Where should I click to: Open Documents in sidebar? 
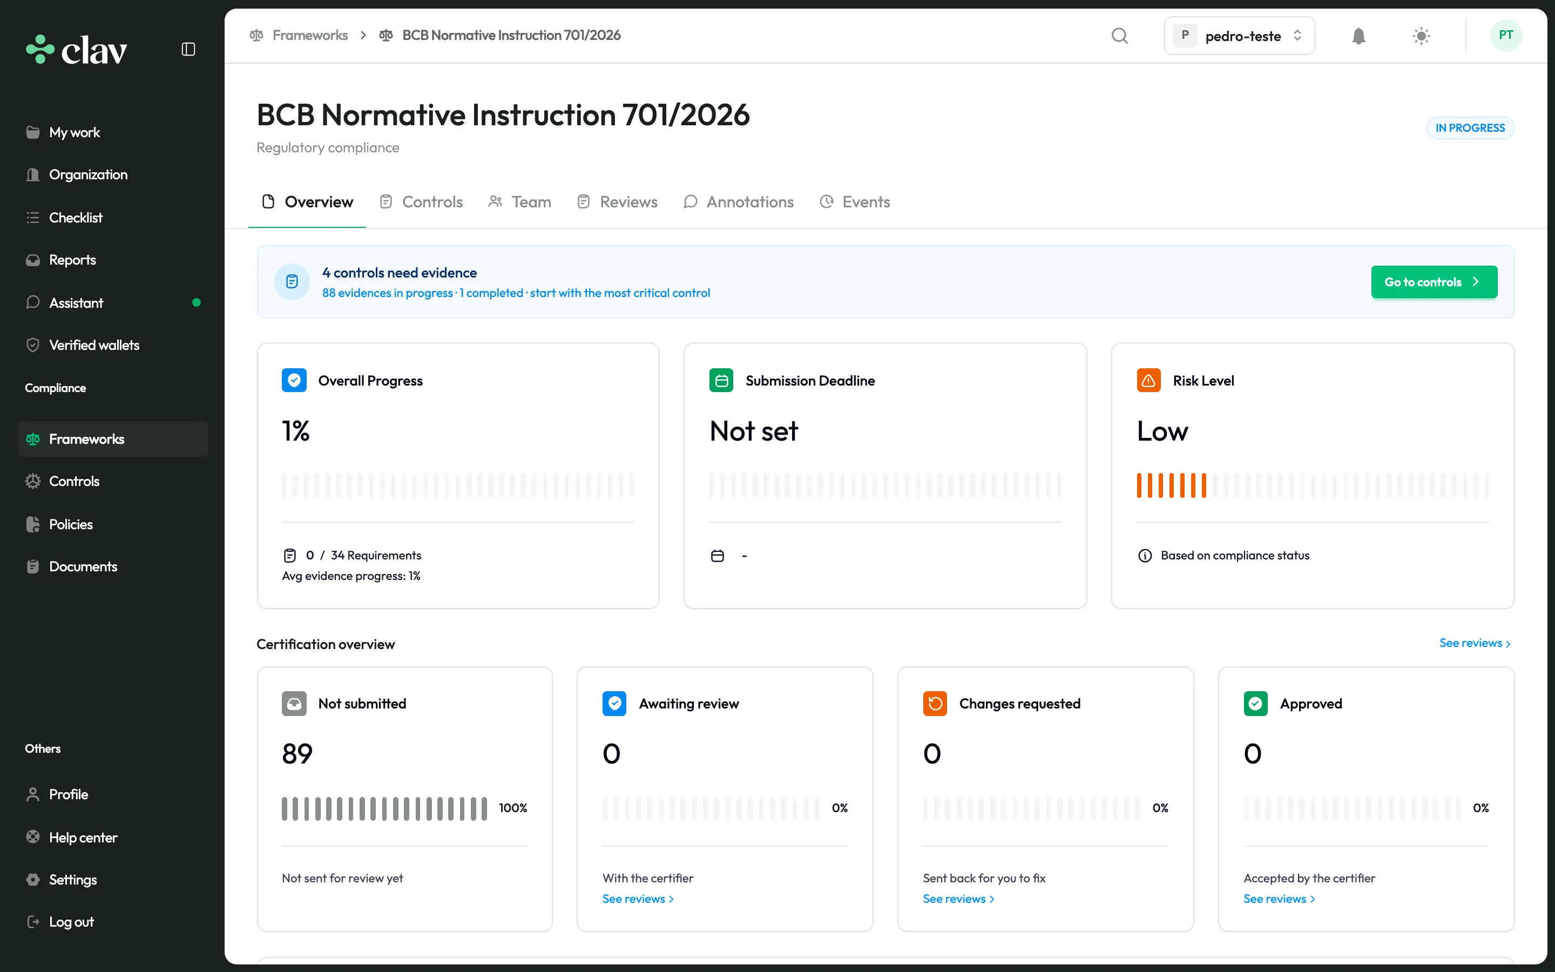[112, 567]
